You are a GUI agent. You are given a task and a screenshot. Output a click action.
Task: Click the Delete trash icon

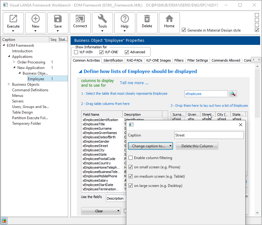(147, 19)
